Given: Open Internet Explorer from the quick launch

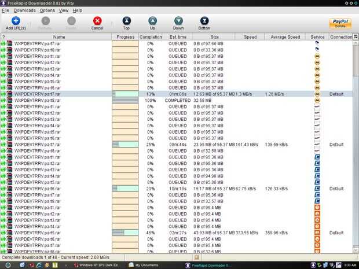Looking at the screenshot, I should pos(39,265).
